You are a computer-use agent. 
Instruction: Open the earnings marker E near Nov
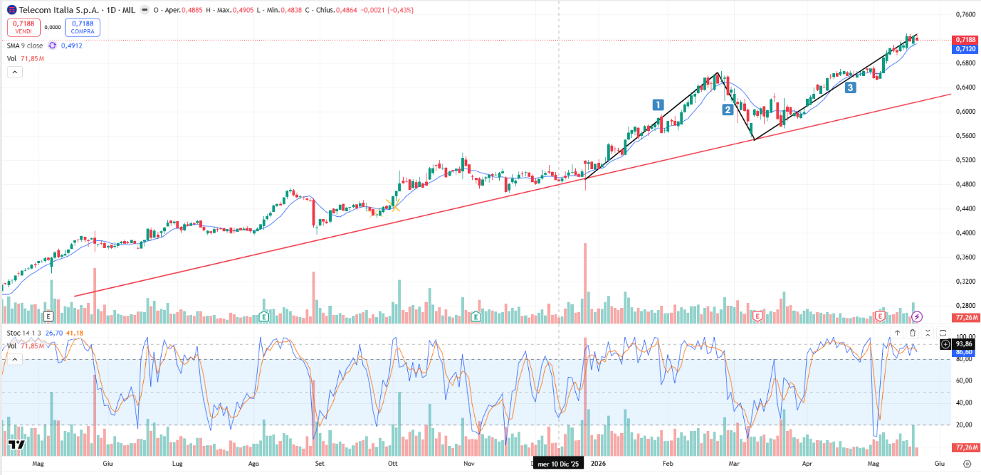(x=476, y=316)
